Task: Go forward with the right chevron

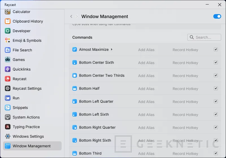Action: click(77, 16)
